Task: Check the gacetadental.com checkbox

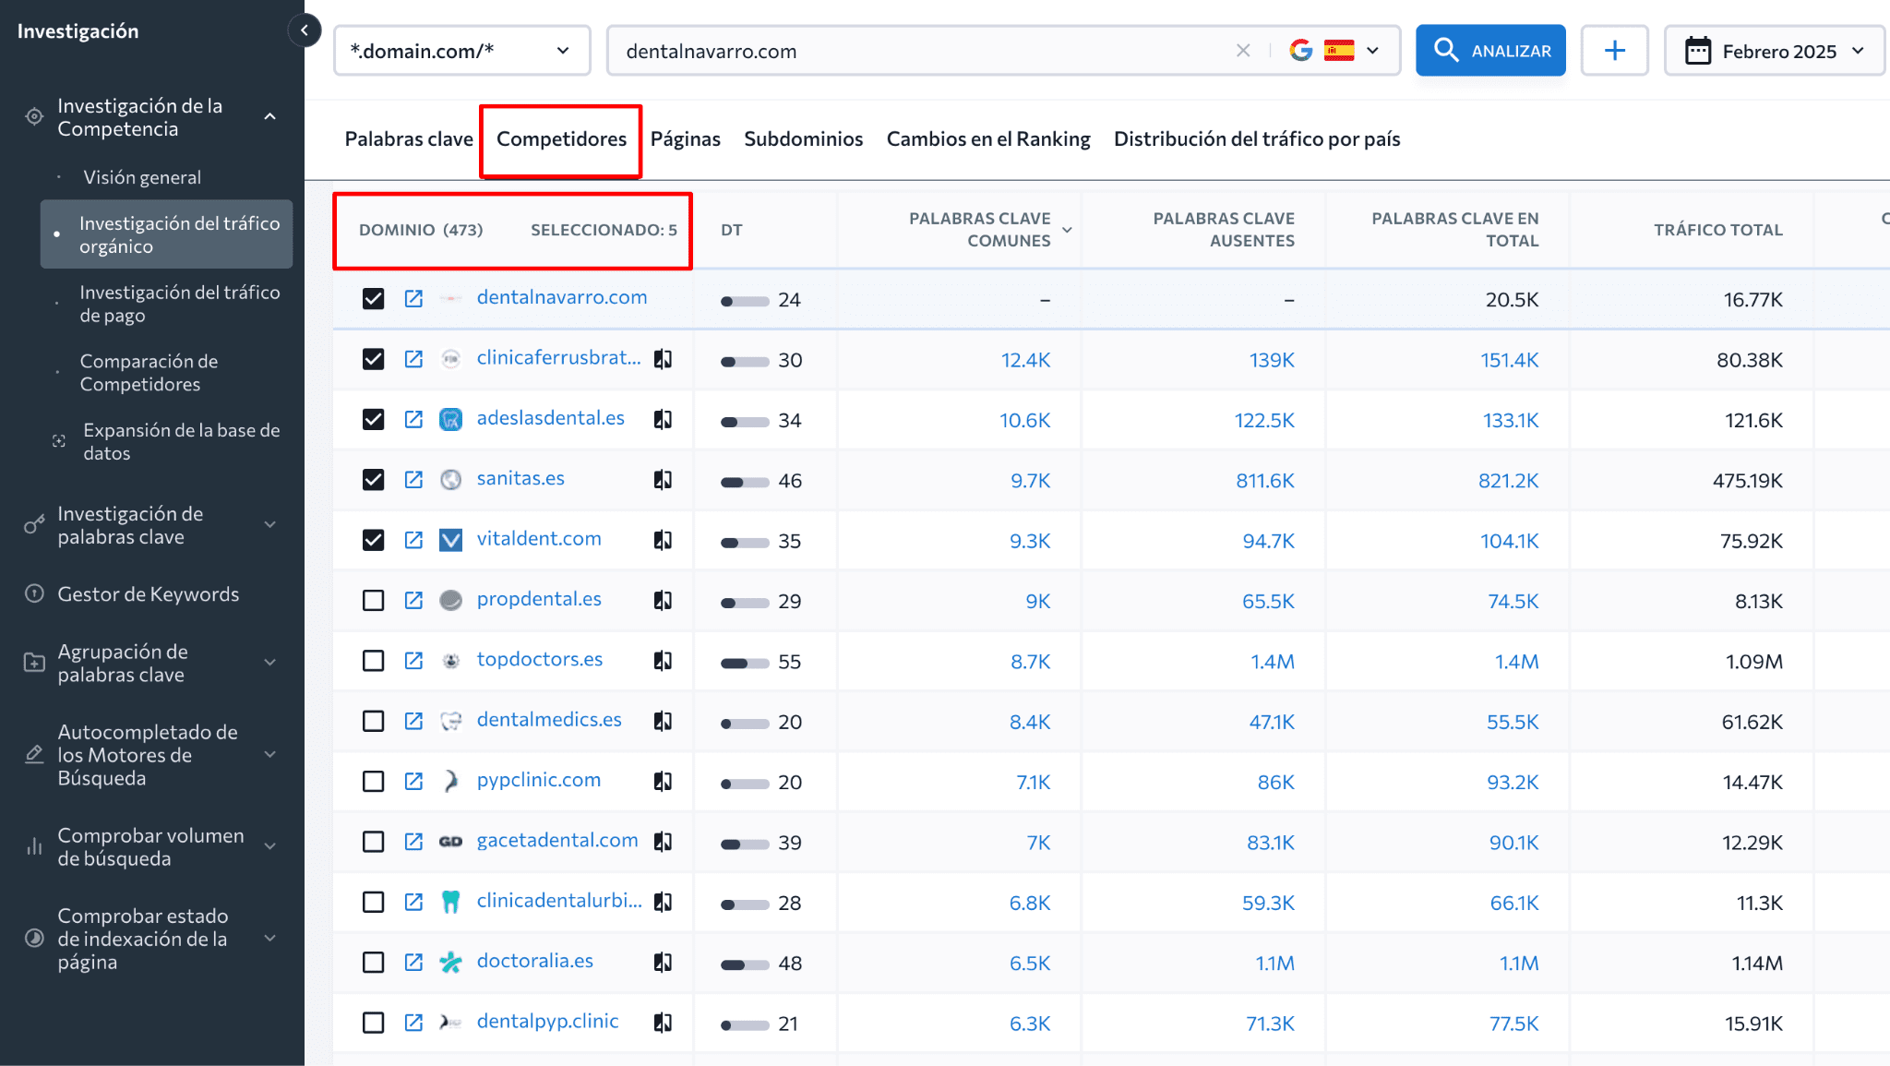Action: [x=373, y=841]
